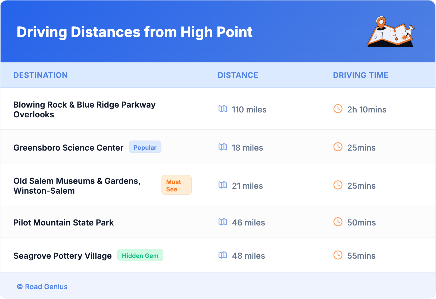Click the map icon beside 110 miles

223,109
